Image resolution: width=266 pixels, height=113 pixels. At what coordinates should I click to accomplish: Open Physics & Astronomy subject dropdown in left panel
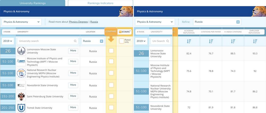[22, 22]
